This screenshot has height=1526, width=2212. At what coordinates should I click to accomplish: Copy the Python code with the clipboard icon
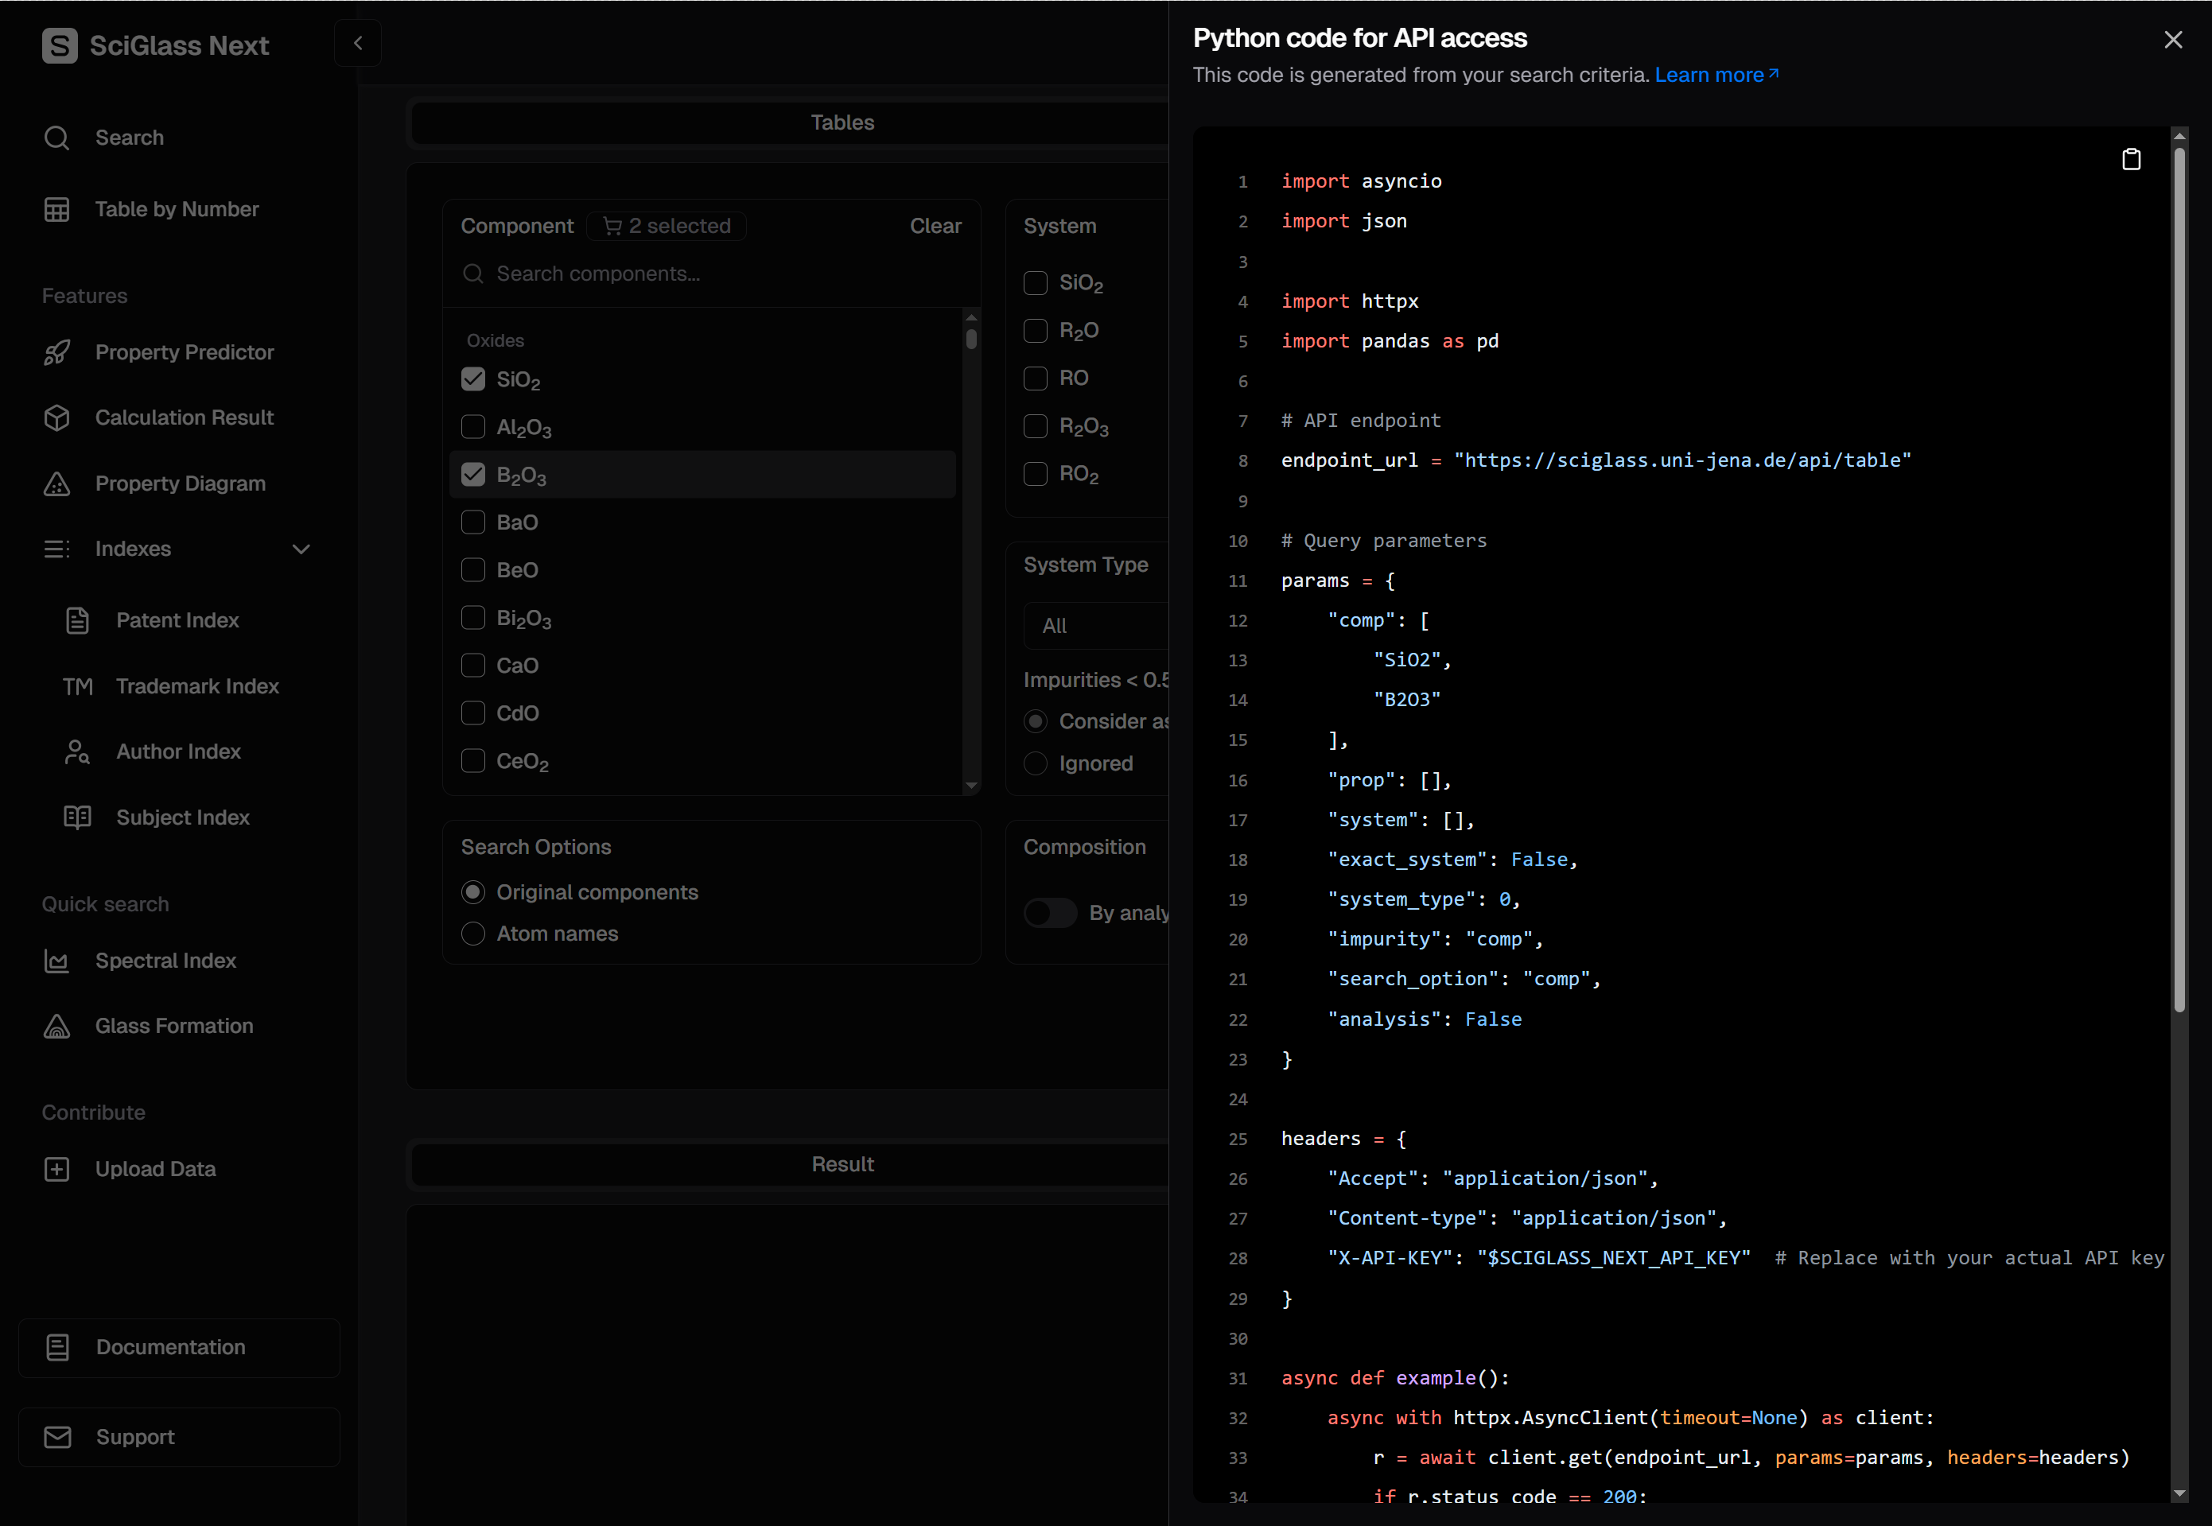pos(2131,159)
